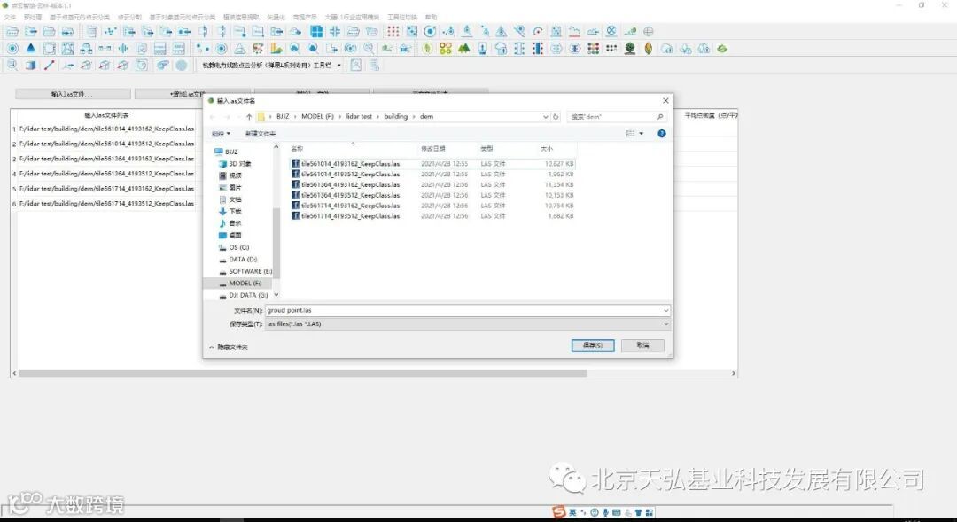Select the solid blue triangle tool icon
Viewport: 957px width, 522px height.
30,48
